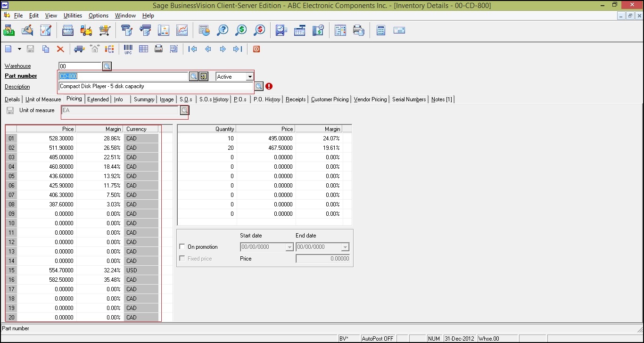Switch to the Vendor Pricing tab
The width and height of the screenshot is (644, 343).
point(370,99)
